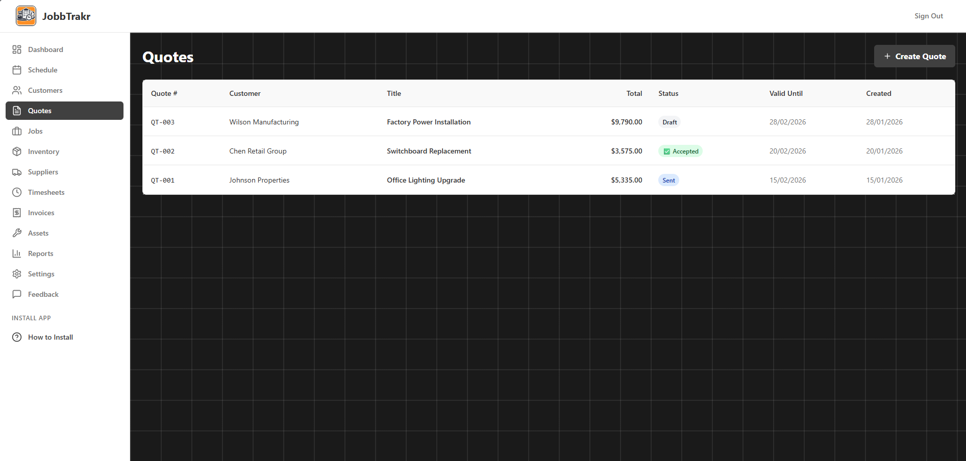Select the Office Lighting Upgrade quote row
Image resolution: width=966 pixels, height=461 pixels.
point(426,180)
